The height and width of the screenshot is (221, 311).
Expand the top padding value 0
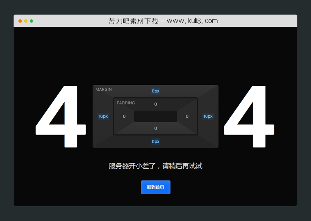155,104
